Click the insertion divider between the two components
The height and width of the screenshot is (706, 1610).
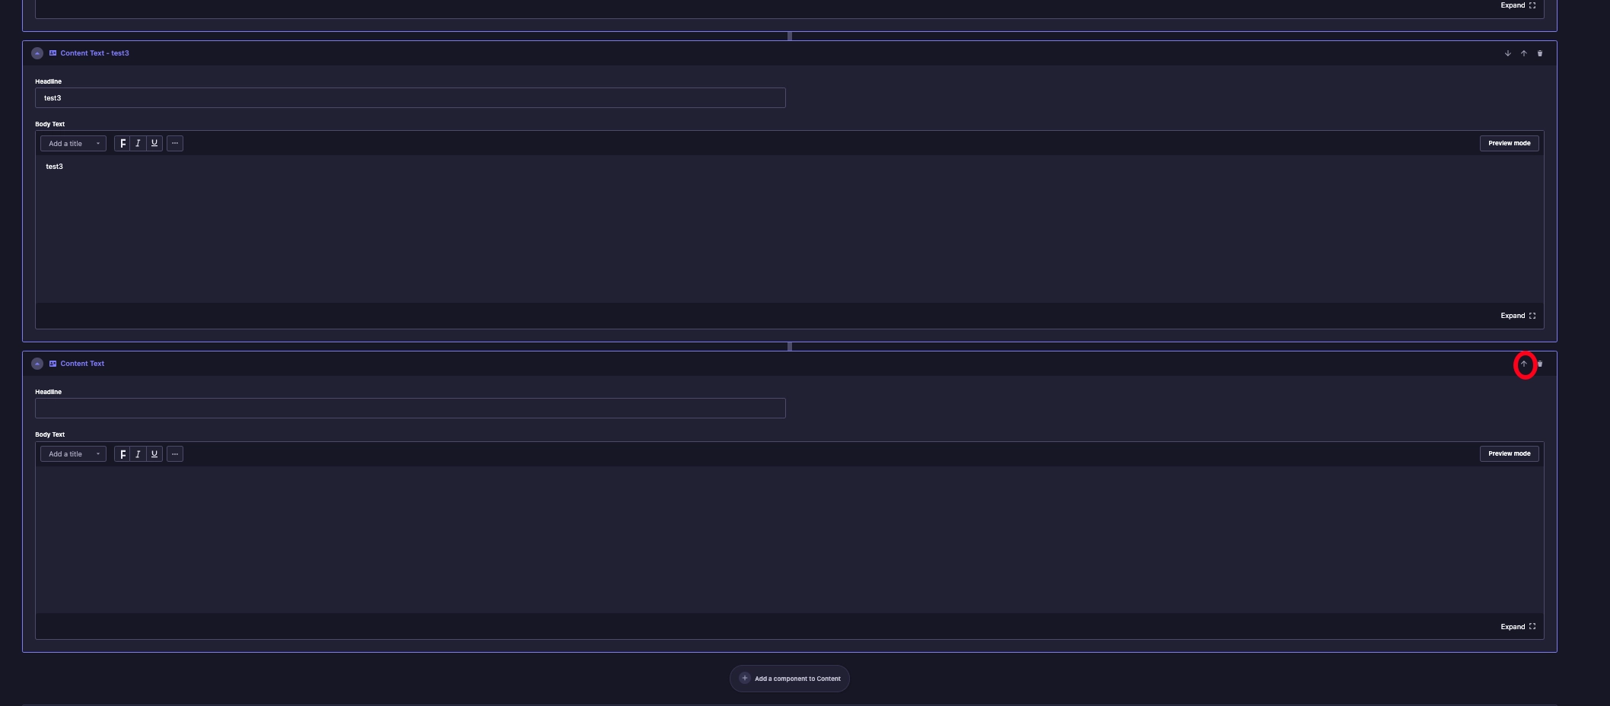[x=790, y=347]
